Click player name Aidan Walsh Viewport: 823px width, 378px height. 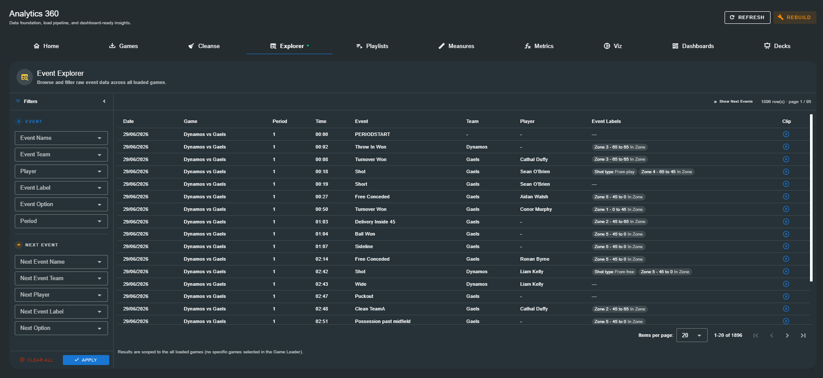[x=534, y=197]
